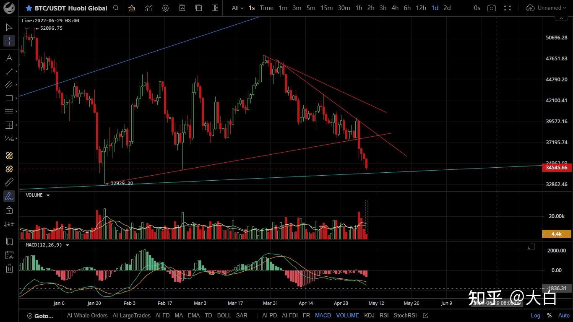
Task: Click the cloud upload save icon
Action: (x=530, y=8)
